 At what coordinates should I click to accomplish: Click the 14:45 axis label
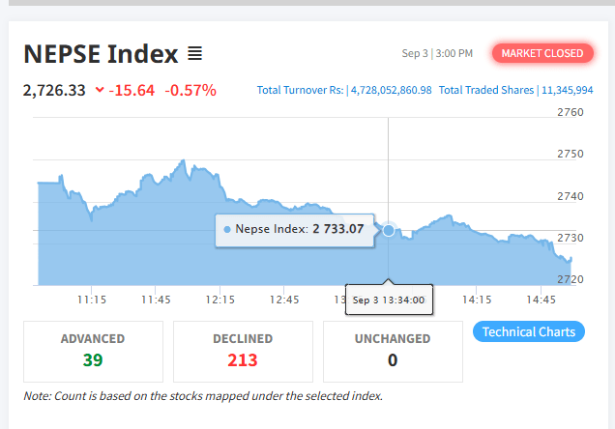click(x=541, y=300)
